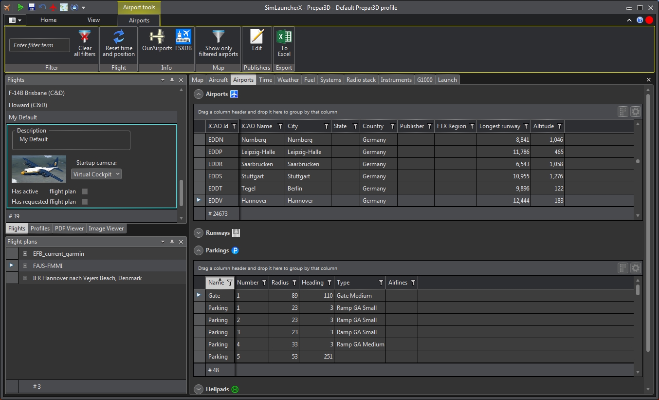Open the Map tab
This screenshot has width=659, height=400.
[198, 80]
